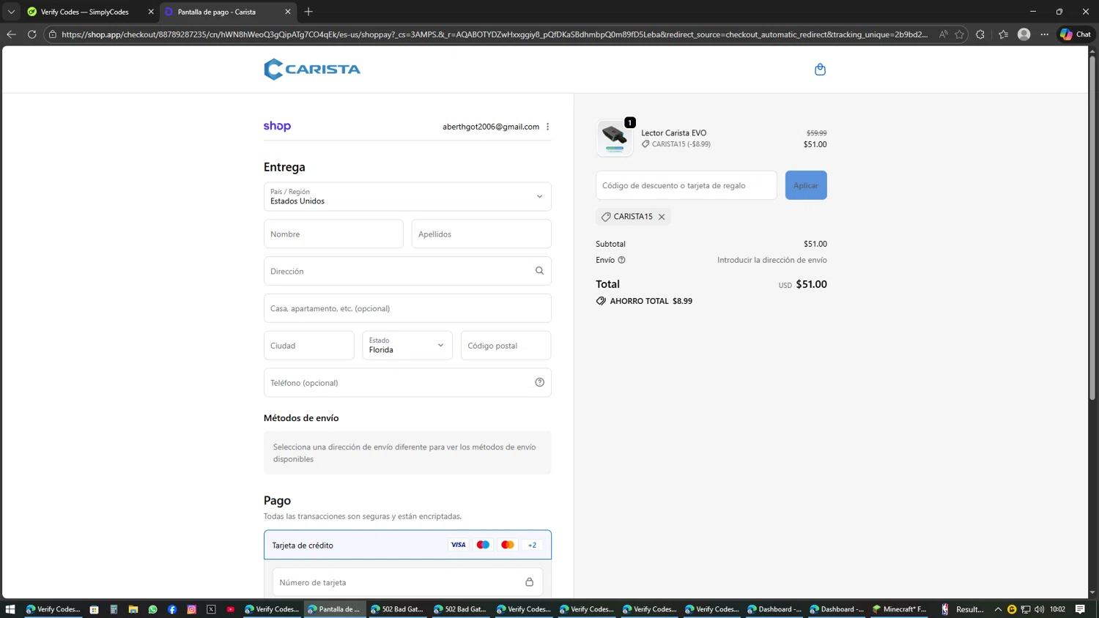Add this page to favorites star
The height and width of the screenshot is (618, 1099).
coord(959,34)
